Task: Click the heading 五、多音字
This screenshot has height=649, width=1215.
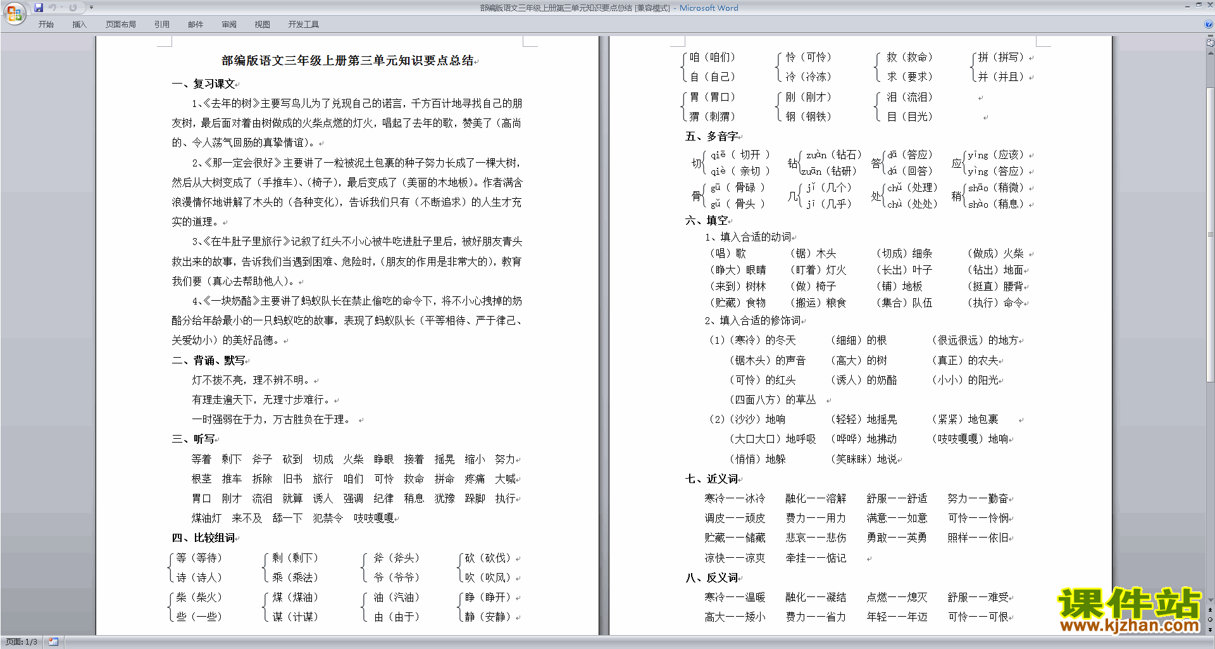Action: coord(712,136)
